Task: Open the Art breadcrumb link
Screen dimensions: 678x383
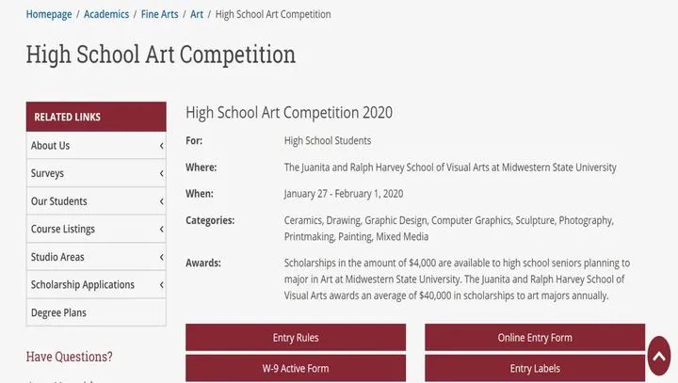Action: [197, 14]
